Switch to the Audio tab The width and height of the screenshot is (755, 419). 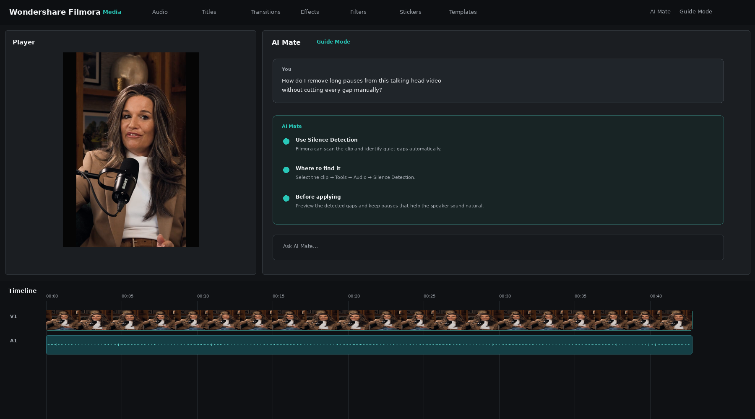click(x=160, y=12)
